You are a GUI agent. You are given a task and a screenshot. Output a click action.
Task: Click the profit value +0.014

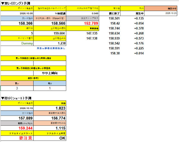(139, 53)
